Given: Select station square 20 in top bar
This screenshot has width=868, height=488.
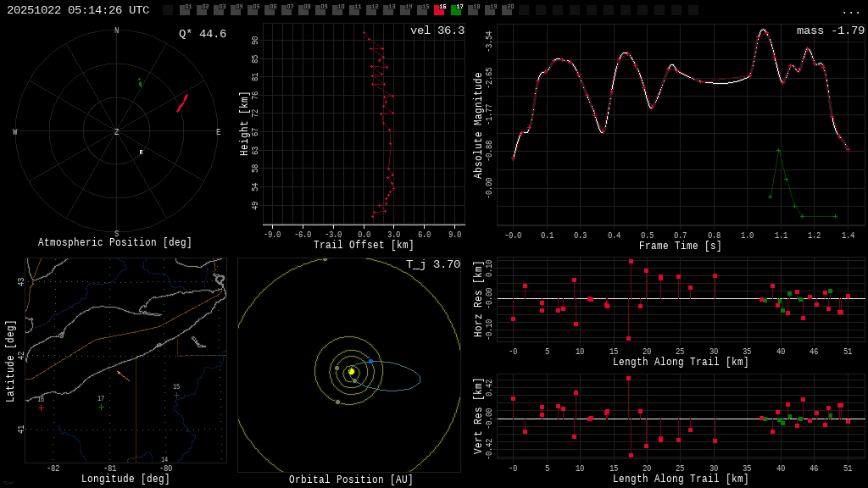Looking at the screenshot, I should tap(507, 9).
